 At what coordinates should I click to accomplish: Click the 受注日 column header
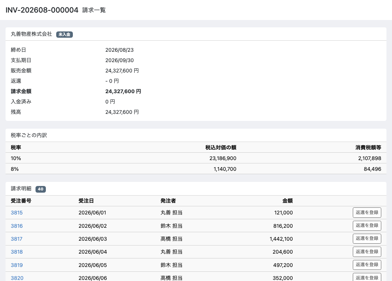point(86,201)
